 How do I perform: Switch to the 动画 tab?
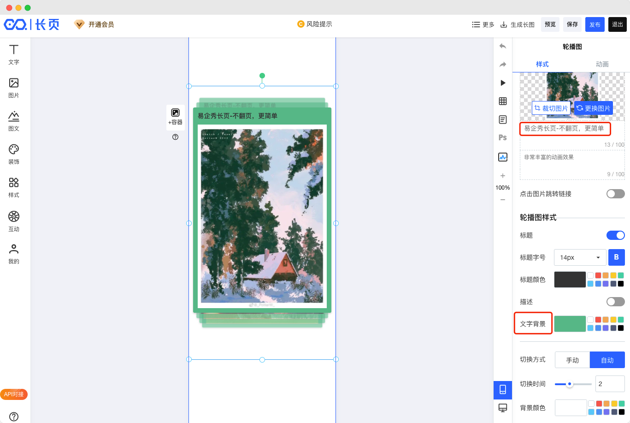click(602, 64)
